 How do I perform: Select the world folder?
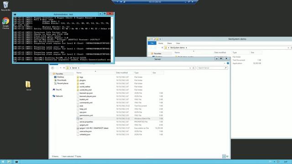(82, 83)
